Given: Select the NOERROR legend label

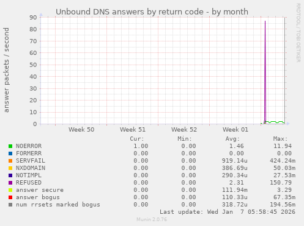Looking at the screenshot, I should (x=29, y=146).
